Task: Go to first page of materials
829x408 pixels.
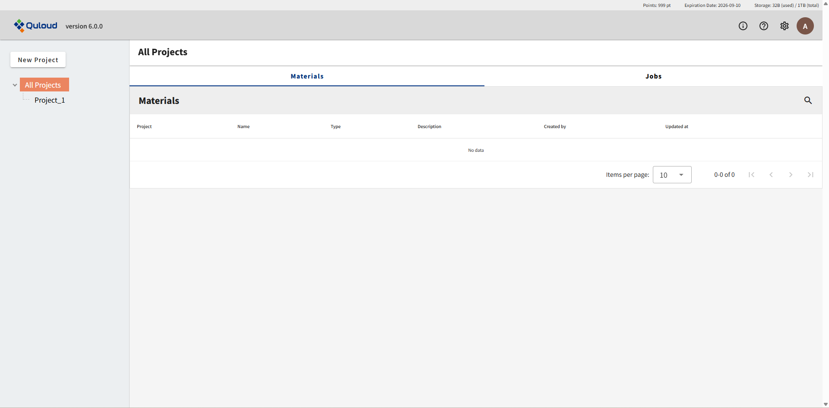Action: 751,175
